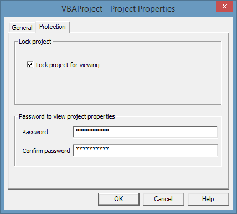Select the Protection tab
237x214 pixels.
pos(53,27)
